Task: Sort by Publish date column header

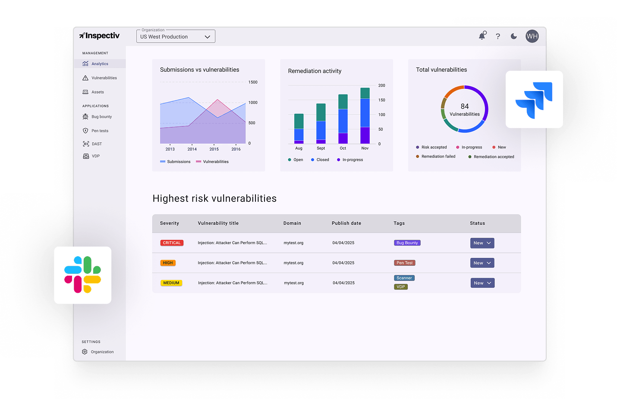Action: (x=346, y=223)
